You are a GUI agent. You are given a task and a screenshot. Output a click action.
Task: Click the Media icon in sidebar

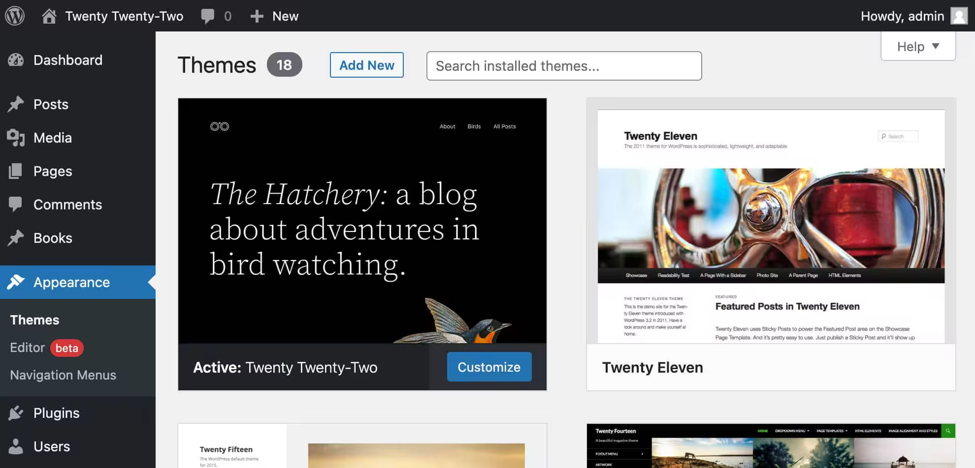coord(16,138)
